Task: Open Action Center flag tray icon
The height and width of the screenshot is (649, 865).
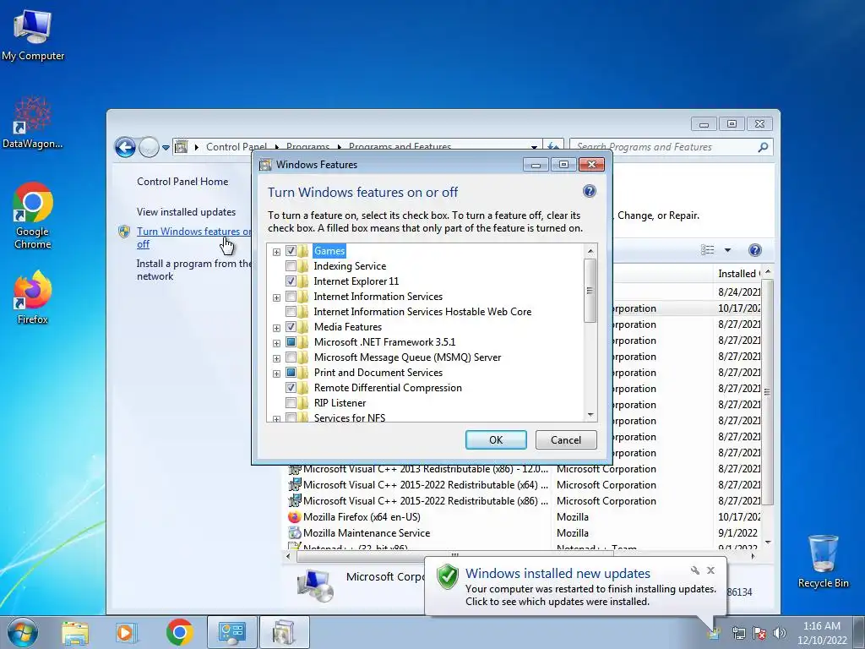Action: (x=759, y=633)
